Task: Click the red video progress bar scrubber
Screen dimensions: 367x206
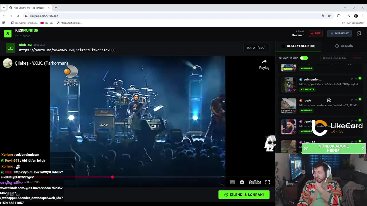Action: tap(112, 177)
